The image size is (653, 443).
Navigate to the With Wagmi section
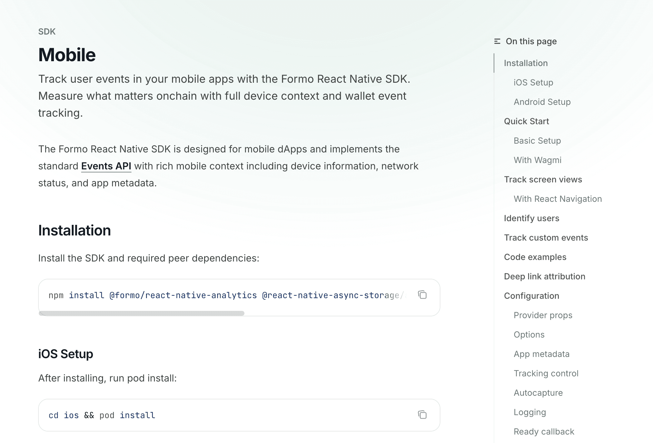point(538,160)
